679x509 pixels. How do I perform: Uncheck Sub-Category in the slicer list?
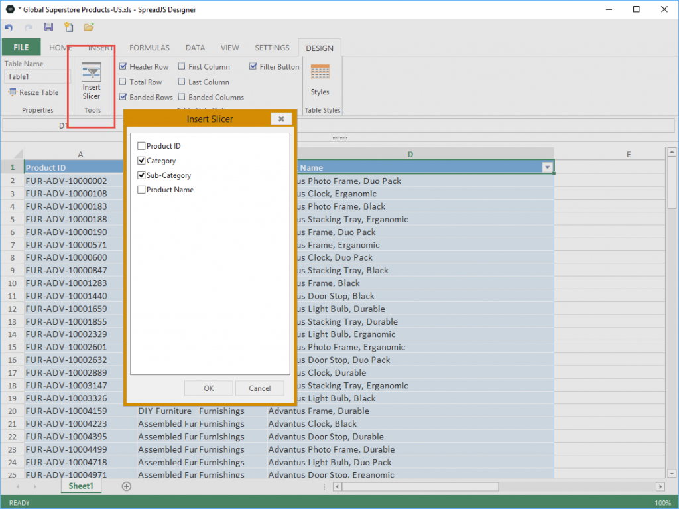(x=141, y=175)
